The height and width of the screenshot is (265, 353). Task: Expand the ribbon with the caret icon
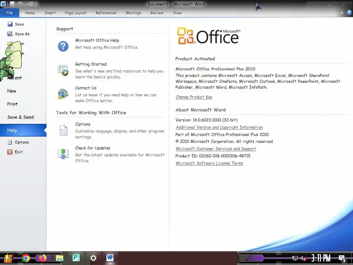(342, 13)
